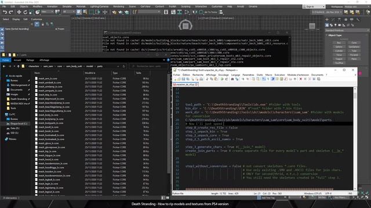
Task: Open the Death Stranding quick access folder
Action: click(19, 99)
